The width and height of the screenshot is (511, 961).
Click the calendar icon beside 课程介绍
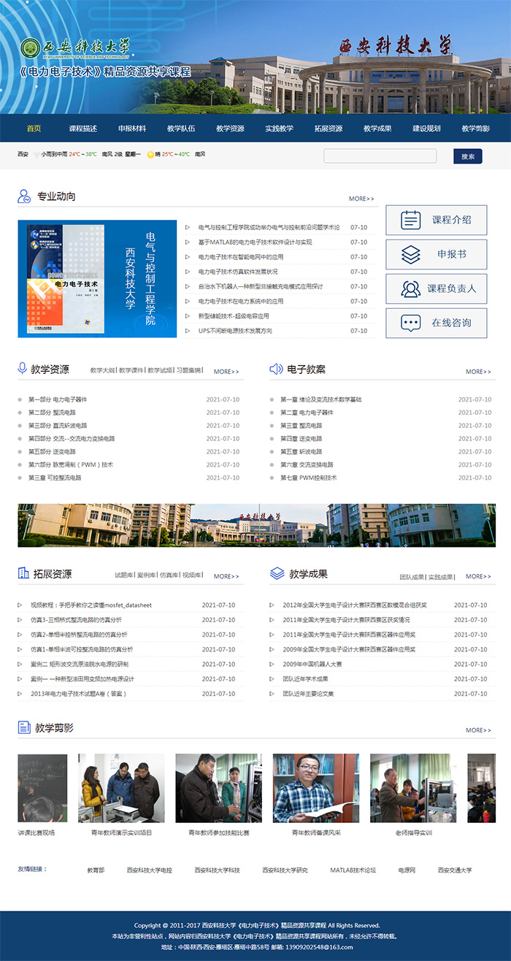point(411,220)
